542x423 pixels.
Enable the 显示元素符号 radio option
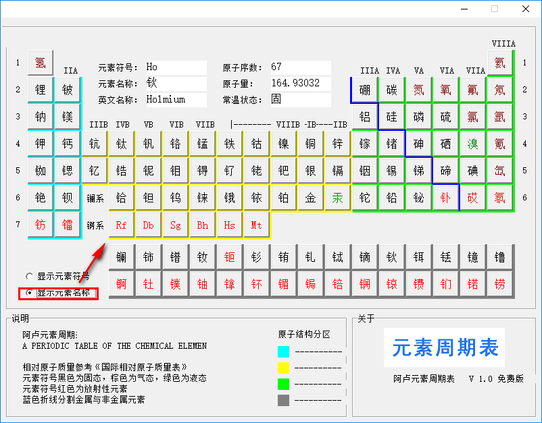(29, 277)
